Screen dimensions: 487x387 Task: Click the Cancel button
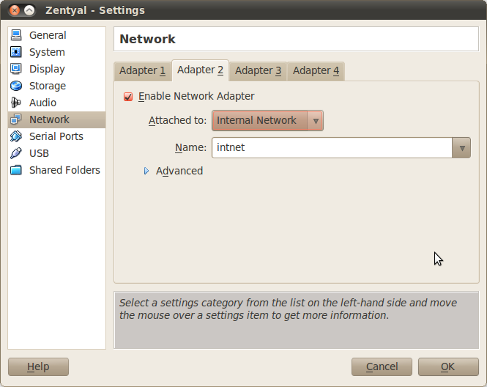click(382, 366)
